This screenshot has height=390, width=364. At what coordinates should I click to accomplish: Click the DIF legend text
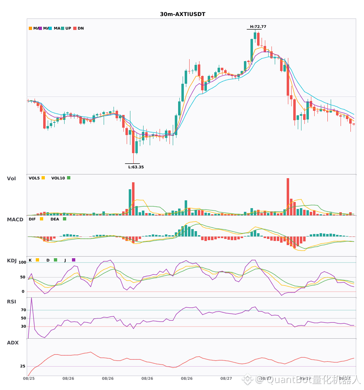[32, 219]
